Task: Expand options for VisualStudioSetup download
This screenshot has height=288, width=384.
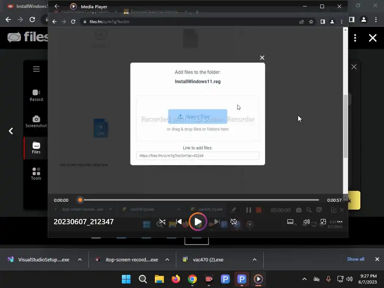Action: [x=80, y=259]
